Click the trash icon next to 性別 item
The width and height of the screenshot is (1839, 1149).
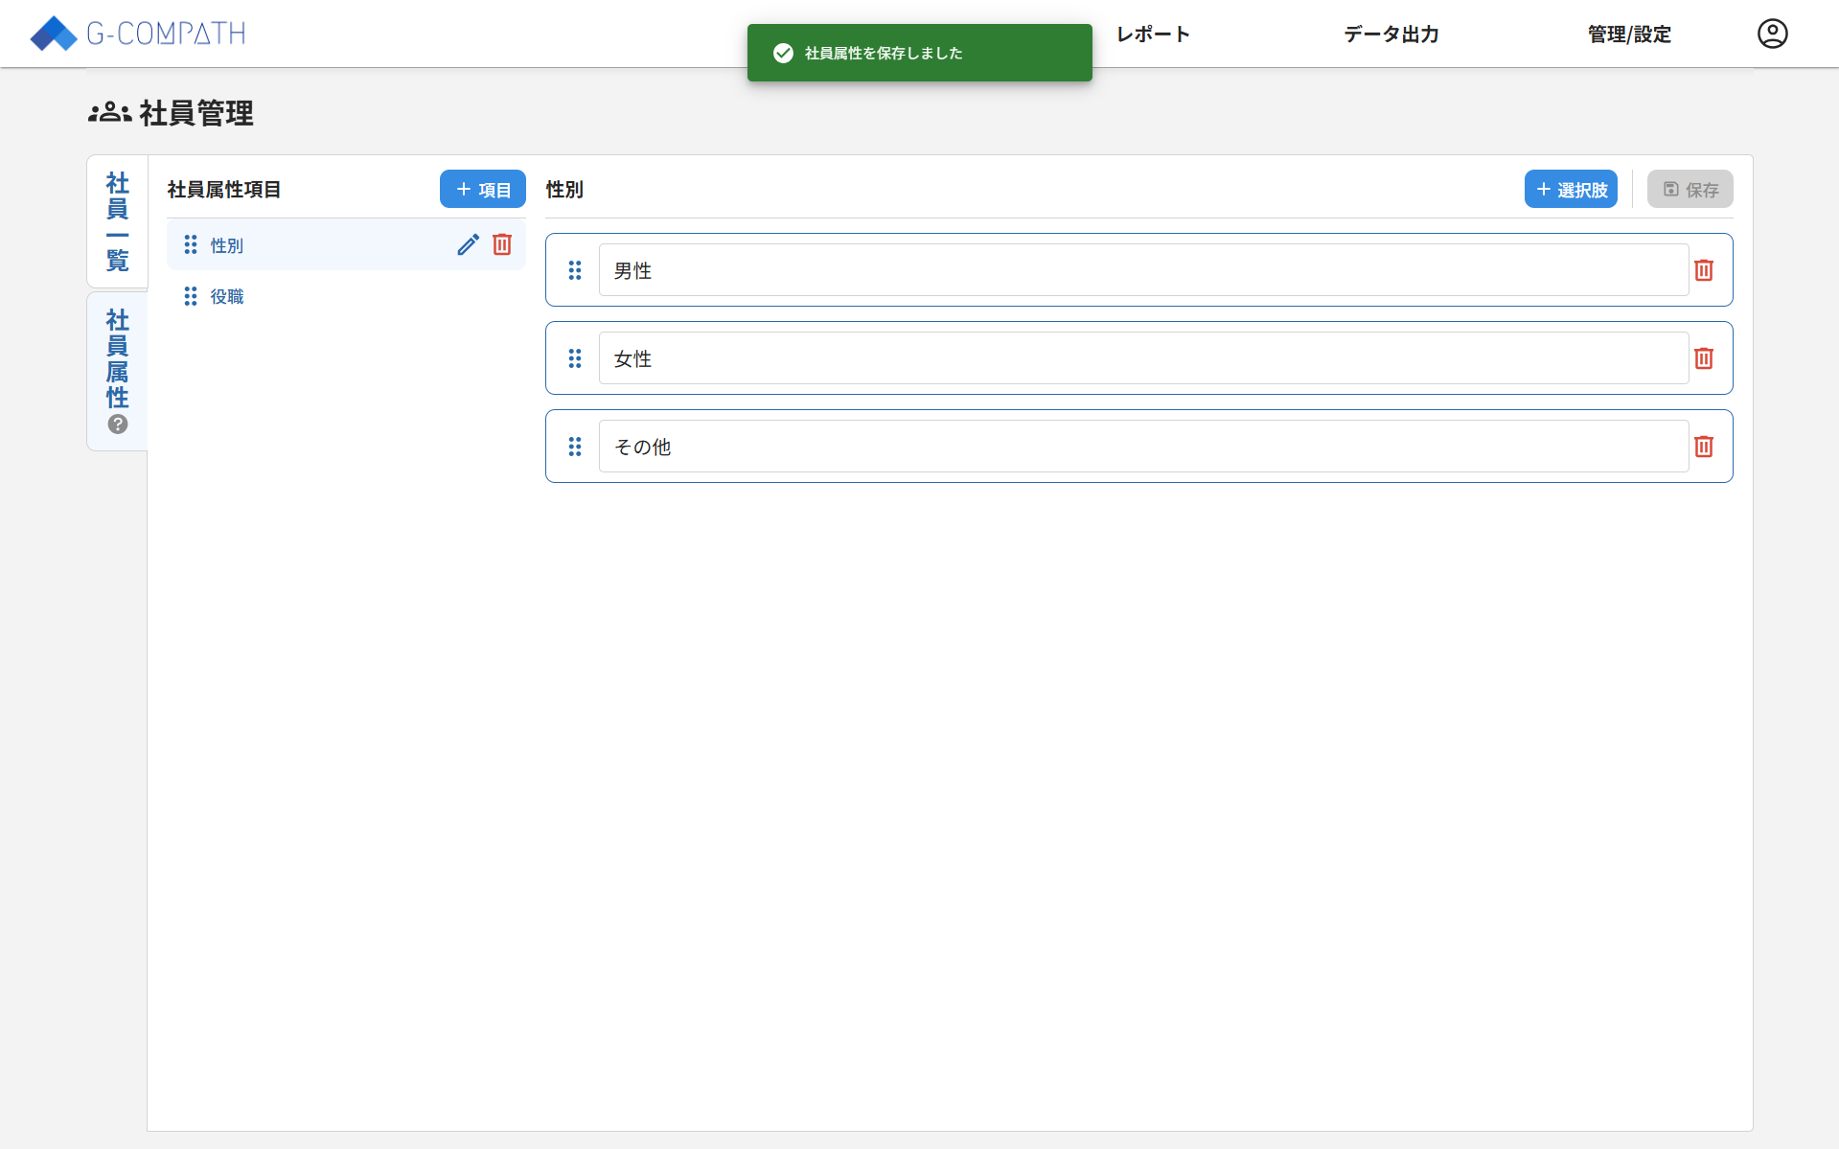(x=502, y=244)
